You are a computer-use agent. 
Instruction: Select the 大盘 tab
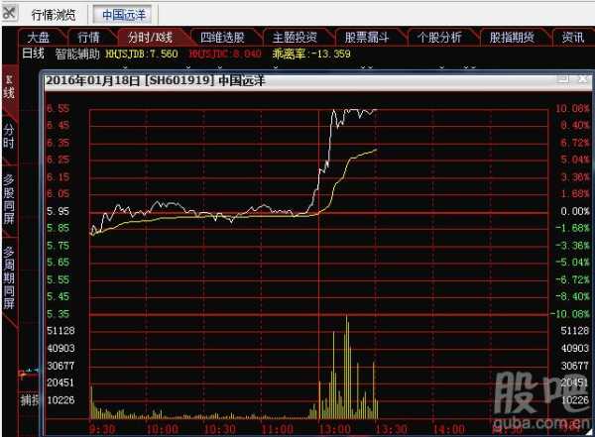click(x=39, y=37)
